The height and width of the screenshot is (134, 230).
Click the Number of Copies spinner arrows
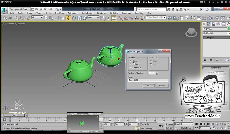tap(157, 73)
